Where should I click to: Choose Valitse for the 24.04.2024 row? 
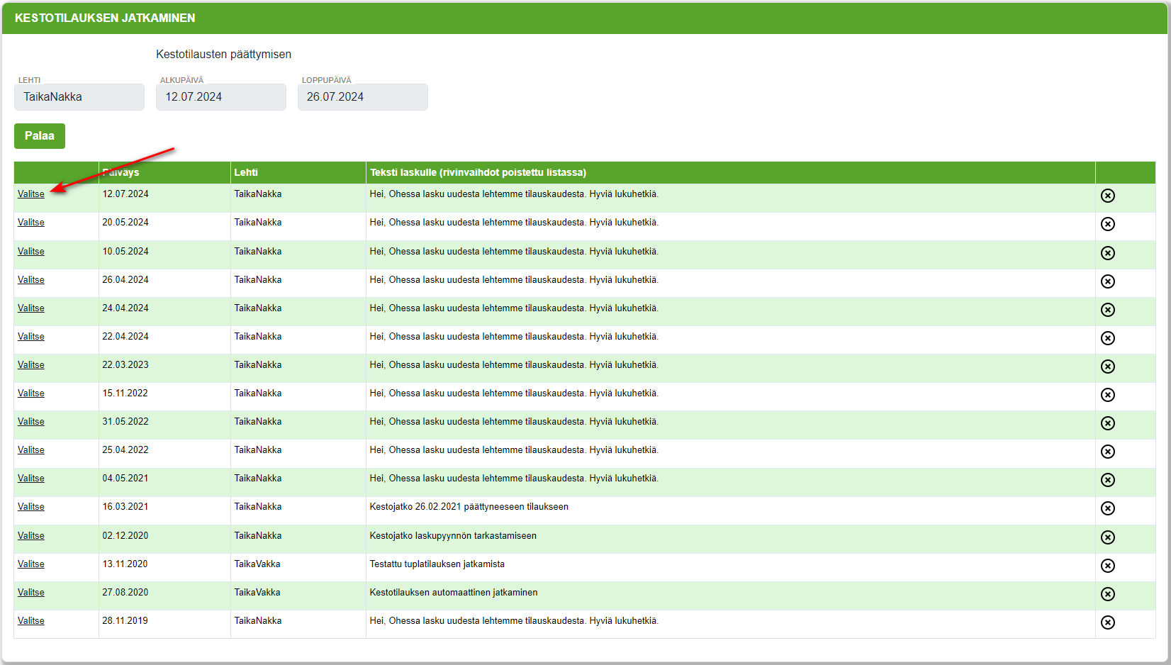[31, 308]
